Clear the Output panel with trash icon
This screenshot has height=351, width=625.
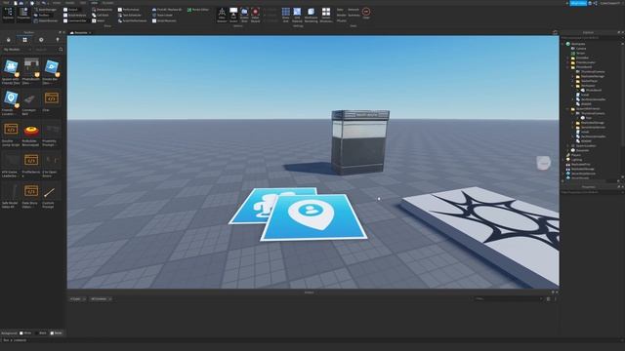(549, 299)
